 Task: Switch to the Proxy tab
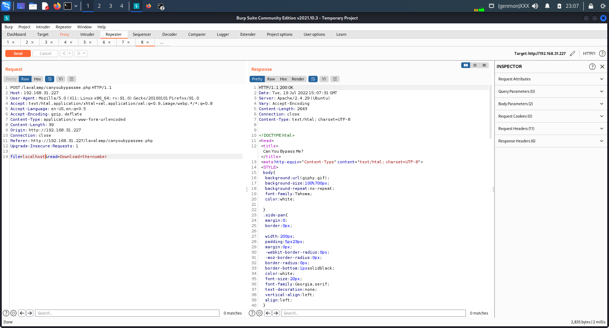(65, 34)
